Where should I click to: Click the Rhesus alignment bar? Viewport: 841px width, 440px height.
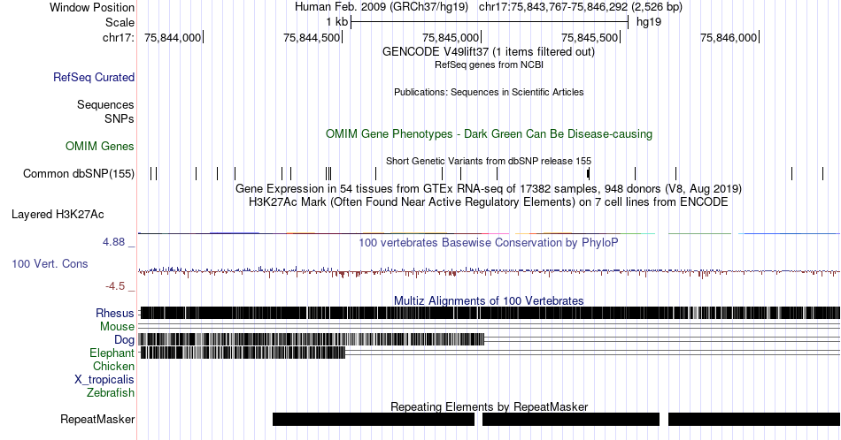[x=490, y=313]
